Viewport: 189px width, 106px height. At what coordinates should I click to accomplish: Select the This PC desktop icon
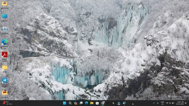pos(5,18)
